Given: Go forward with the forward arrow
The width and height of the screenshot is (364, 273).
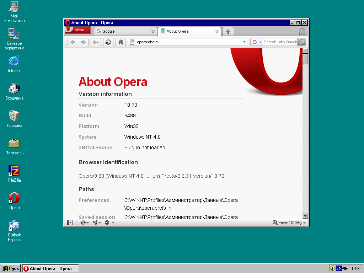Looking at the screenshot, I should [x=83, y=42].
